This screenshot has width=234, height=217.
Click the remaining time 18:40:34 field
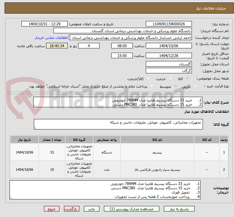(x=57, y=46)
